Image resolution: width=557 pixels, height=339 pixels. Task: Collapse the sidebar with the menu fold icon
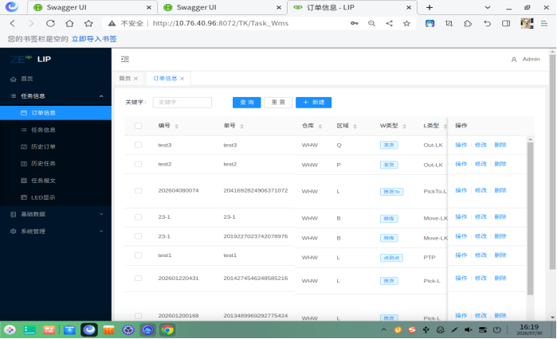tap(125, 59)
